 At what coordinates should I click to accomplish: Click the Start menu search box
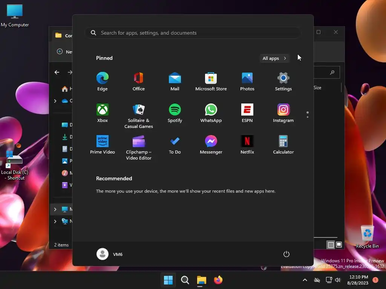(x=193, y=33)
